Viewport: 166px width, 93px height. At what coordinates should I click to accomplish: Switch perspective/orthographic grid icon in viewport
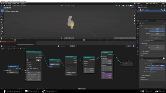(135, 23)
